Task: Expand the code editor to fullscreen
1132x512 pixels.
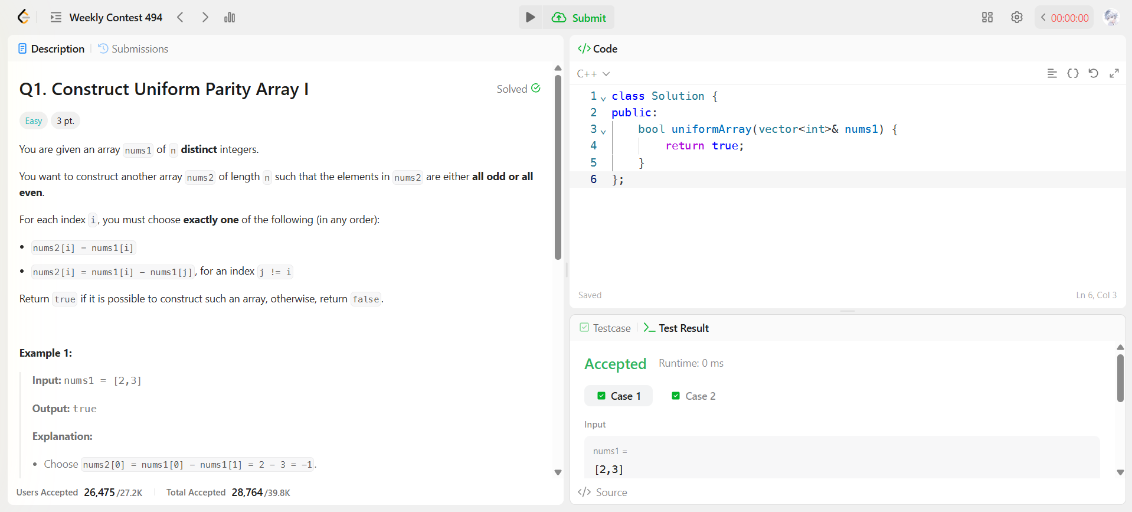Action: pyautogui.click(x=1114, y=73)
